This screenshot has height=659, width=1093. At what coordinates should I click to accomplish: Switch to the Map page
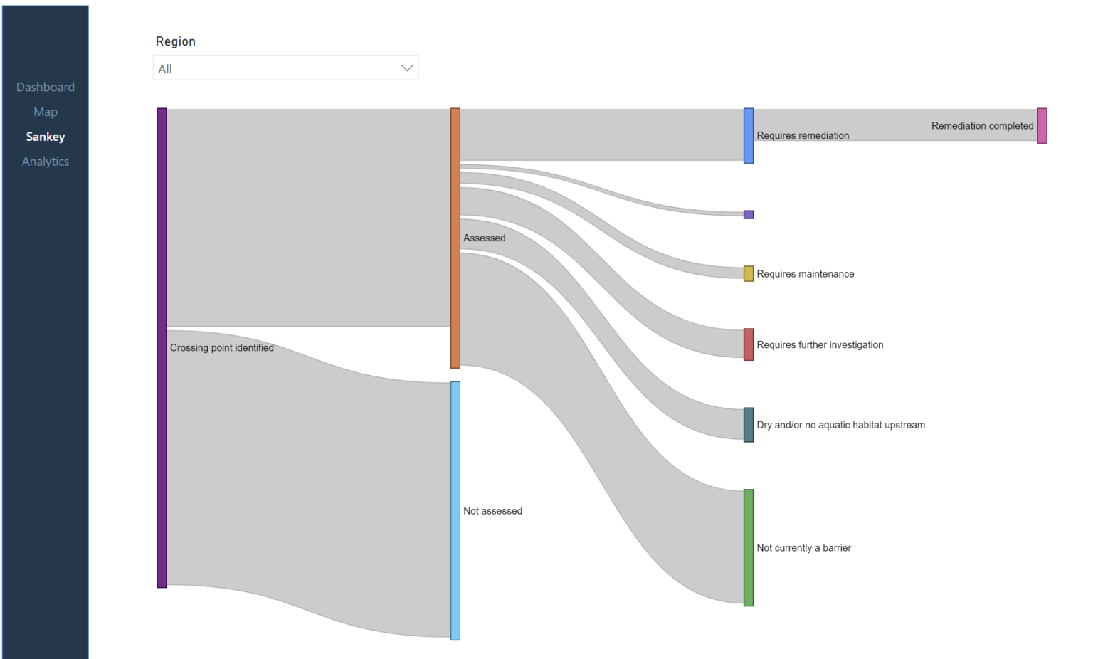[46, 112]
